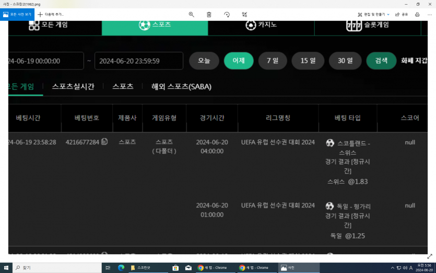The height and width of the screenshot is (273, 436).
Task: Select the 모든 게임 category tab
Action: pos(48,25)
